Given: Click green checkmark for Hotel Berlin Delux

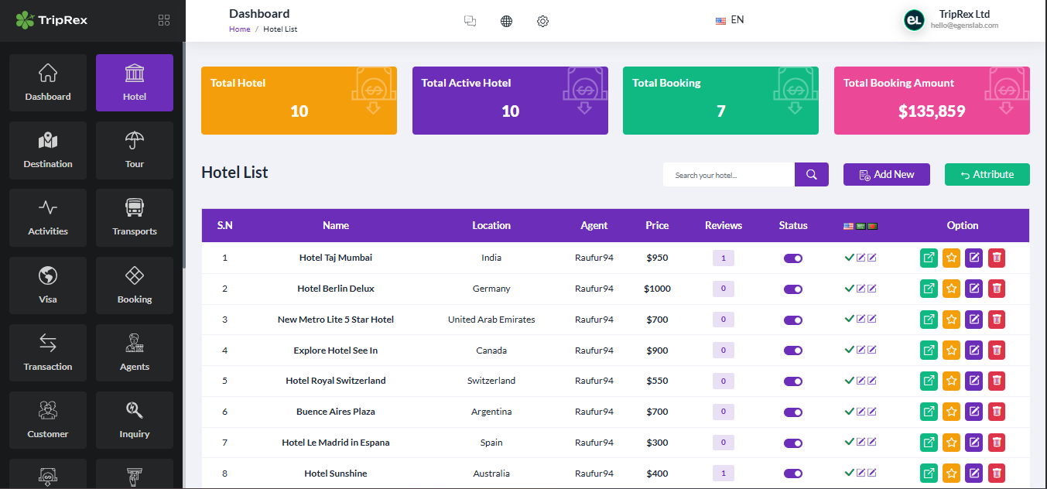Looking at the screenshot, I should (x=850, y=288).
